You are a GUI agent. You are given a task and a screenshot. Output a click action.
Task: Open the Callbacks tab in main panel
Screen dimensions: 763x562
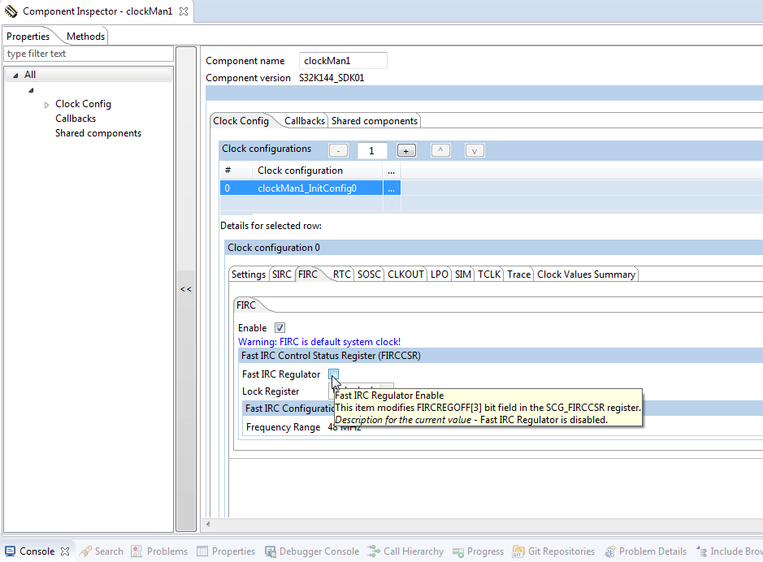(x=305, y=121)
